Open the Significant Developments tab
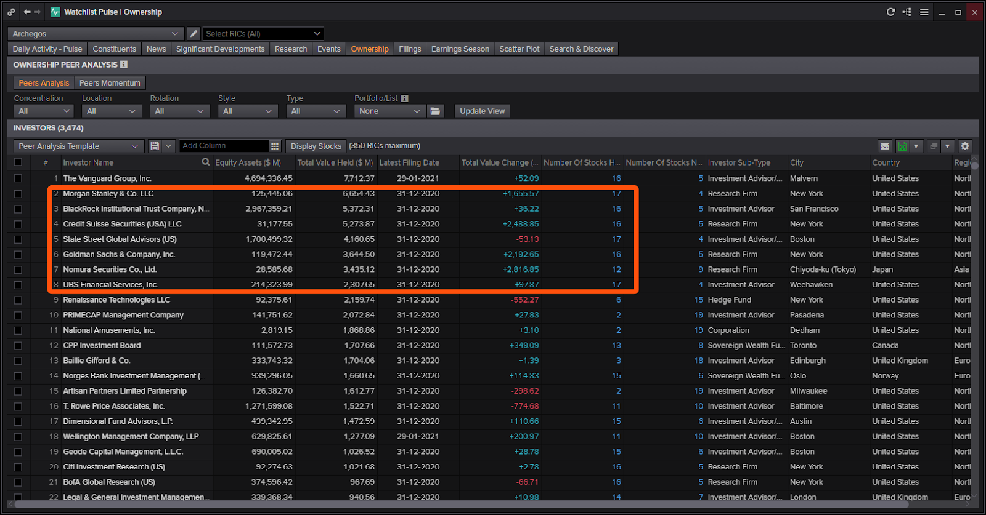 point(220,49)
